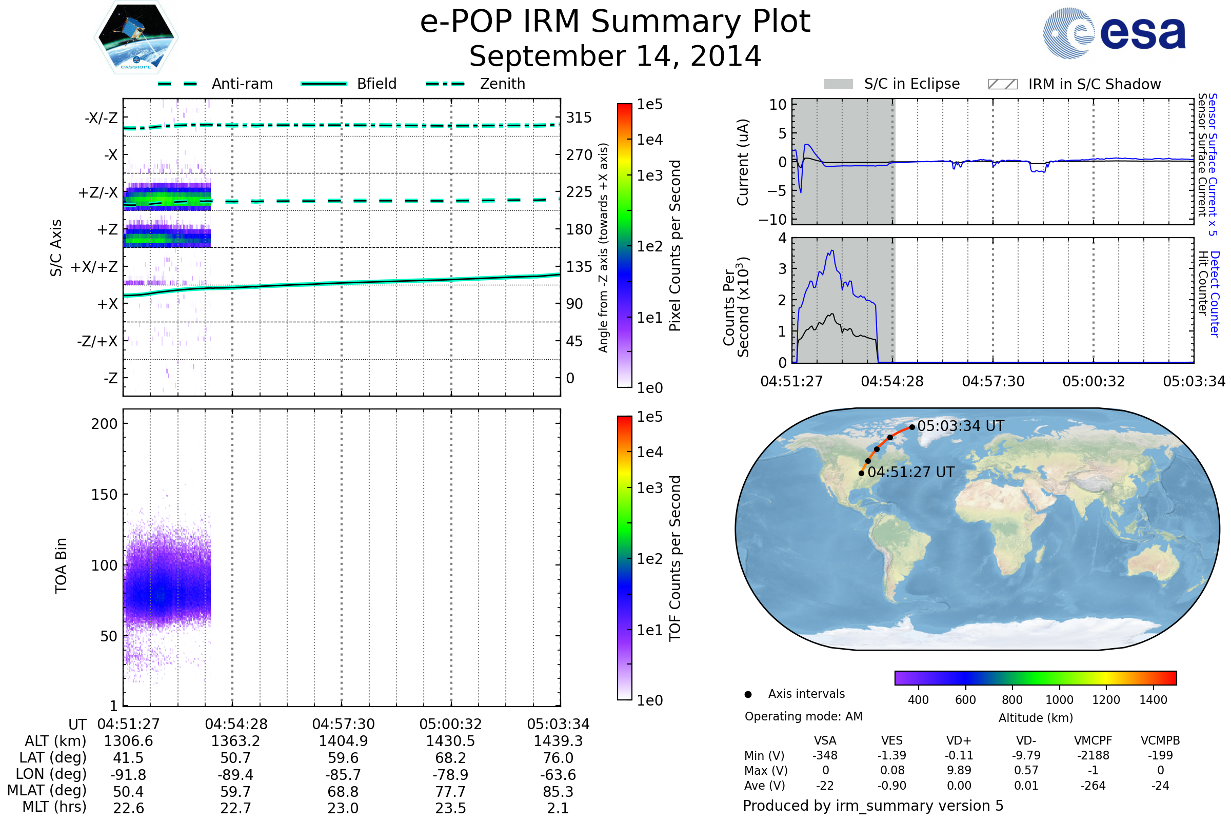Click the VMCPF column header in the voltage table

coord(1093,741)
